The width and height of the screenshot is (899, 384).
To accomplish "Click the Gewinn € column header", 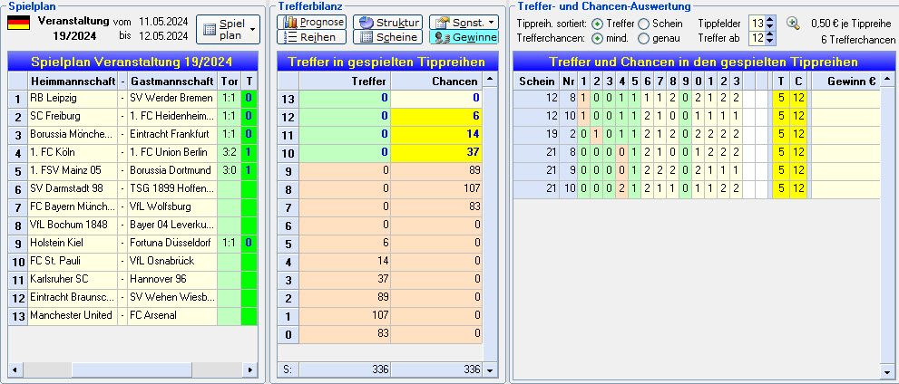I will click(x=844, y=82).
